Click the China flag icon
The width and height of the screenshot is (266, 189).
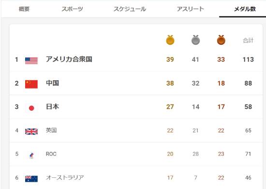pos(31,84)
